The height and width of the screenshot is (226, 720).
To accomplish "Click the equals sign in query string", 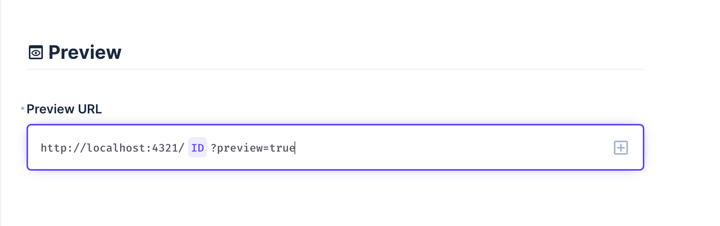I will coord(266,148).
